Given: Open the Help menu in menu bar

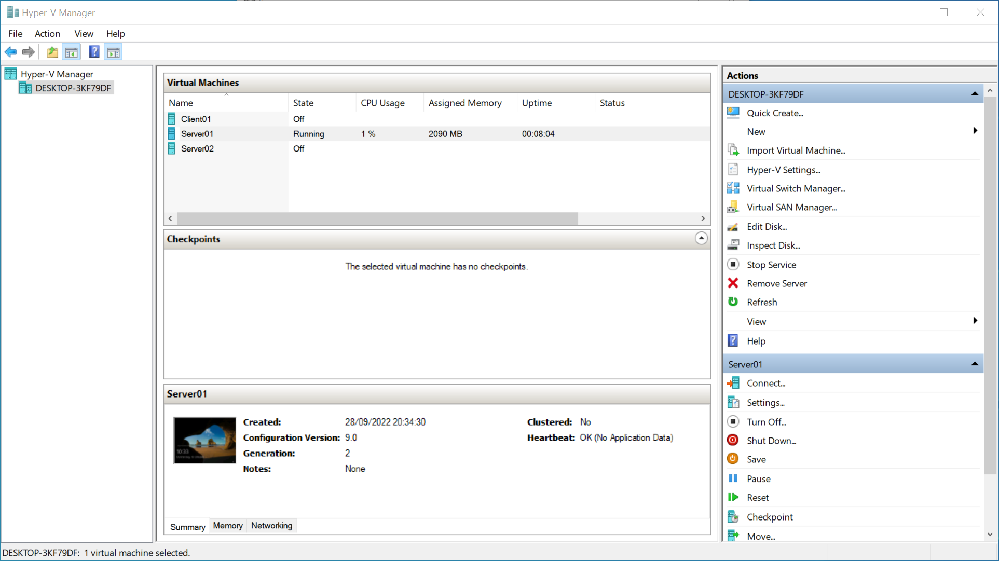Looking at the screenshot, I should (115, 33).
